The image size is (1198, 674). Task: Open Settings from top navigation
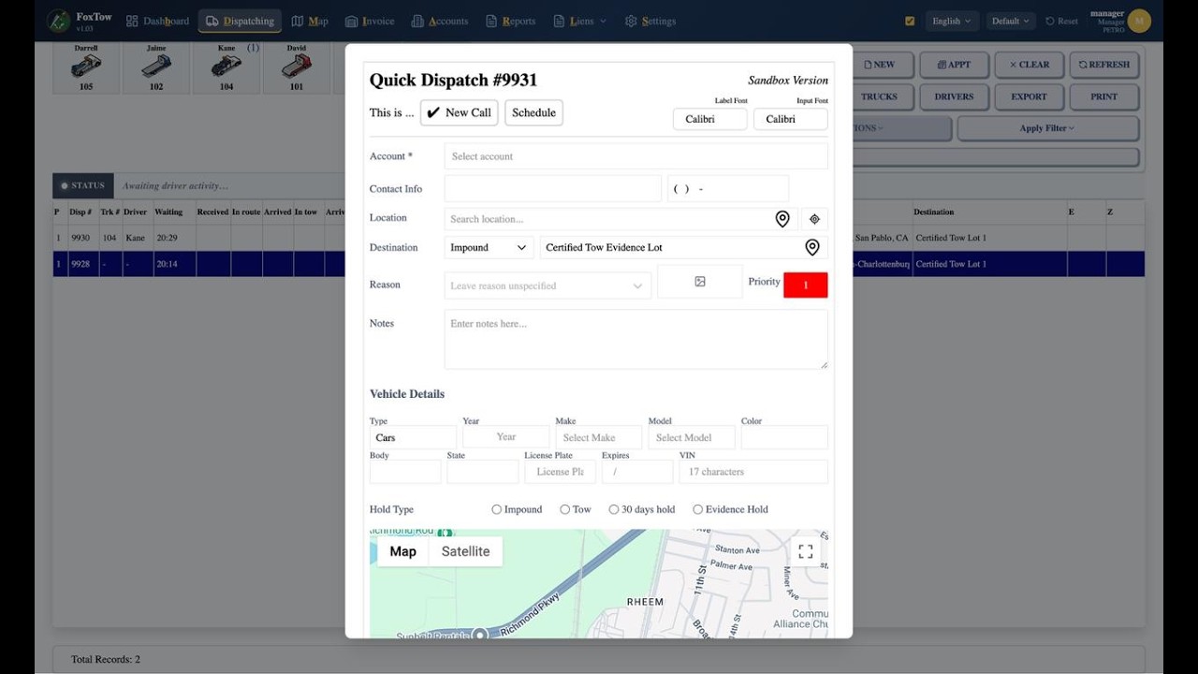(x=650, y=21)
